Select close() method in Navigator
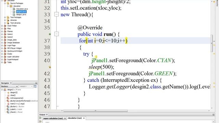This screenshot has height=123, width=219. click(x=13, y=95)
